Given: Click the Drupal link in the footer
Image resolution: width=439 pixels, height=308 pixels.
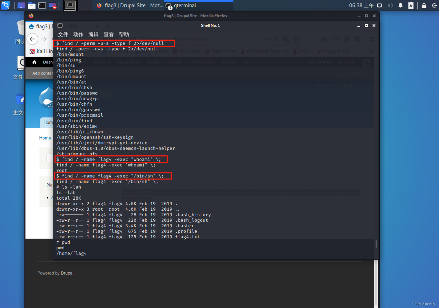Looking at the screenshot, I should [x=67, y=273].
